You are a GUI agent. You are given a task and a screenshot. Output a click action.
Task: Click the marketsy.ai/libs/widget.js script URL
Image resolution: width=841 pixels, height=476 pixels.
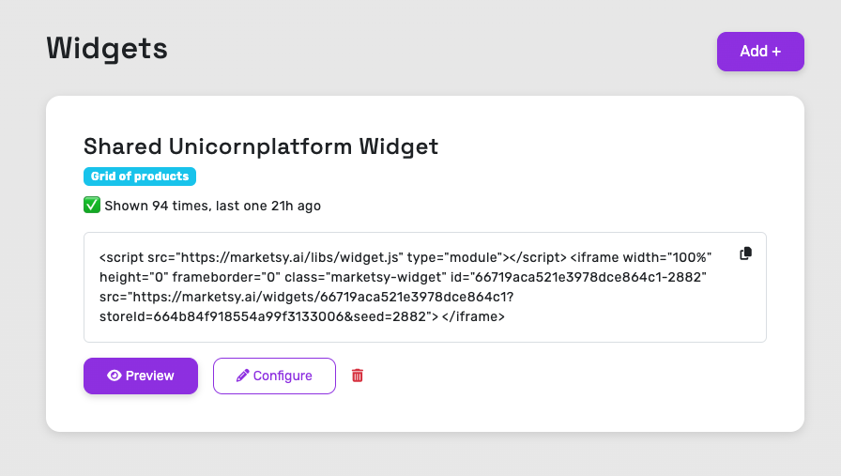(x=289, y=257)
